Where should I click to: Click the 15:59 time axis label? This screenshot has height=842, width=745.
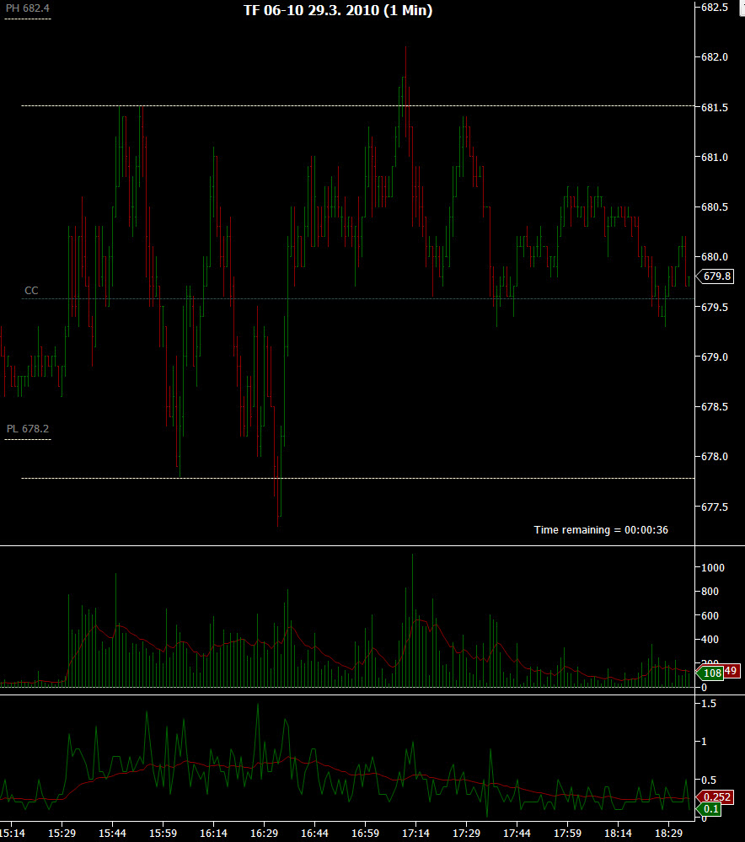[x=163, y=834]
